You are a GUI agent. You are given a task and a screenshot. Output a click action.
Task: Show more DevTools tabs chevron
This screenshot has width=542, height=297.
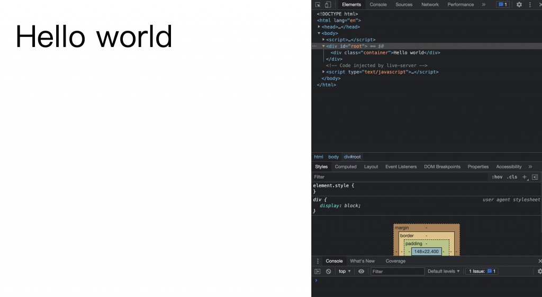point(484,4)
